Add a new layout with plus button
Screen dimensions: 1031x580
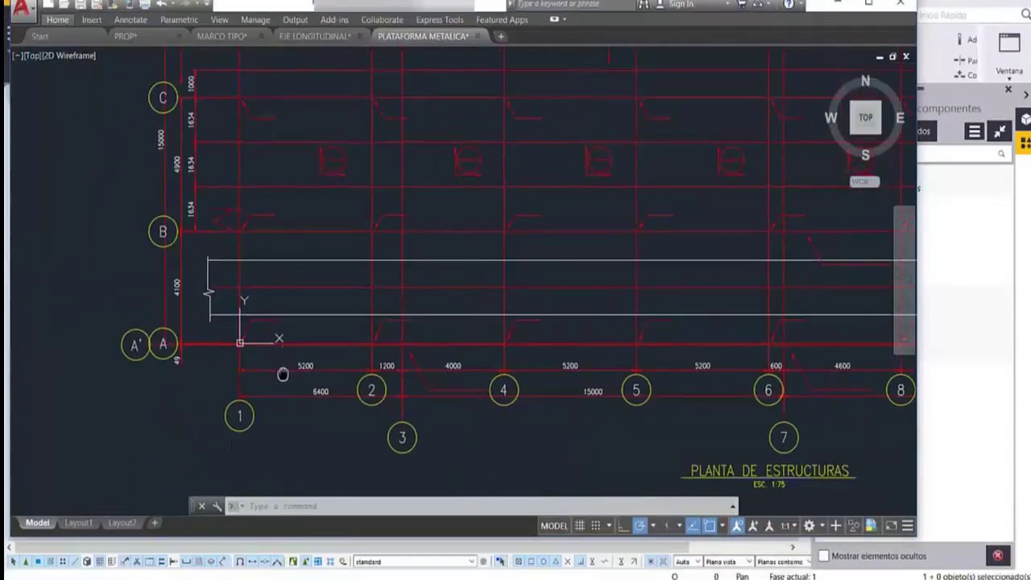pyautogui.click(x=155, y=523)
